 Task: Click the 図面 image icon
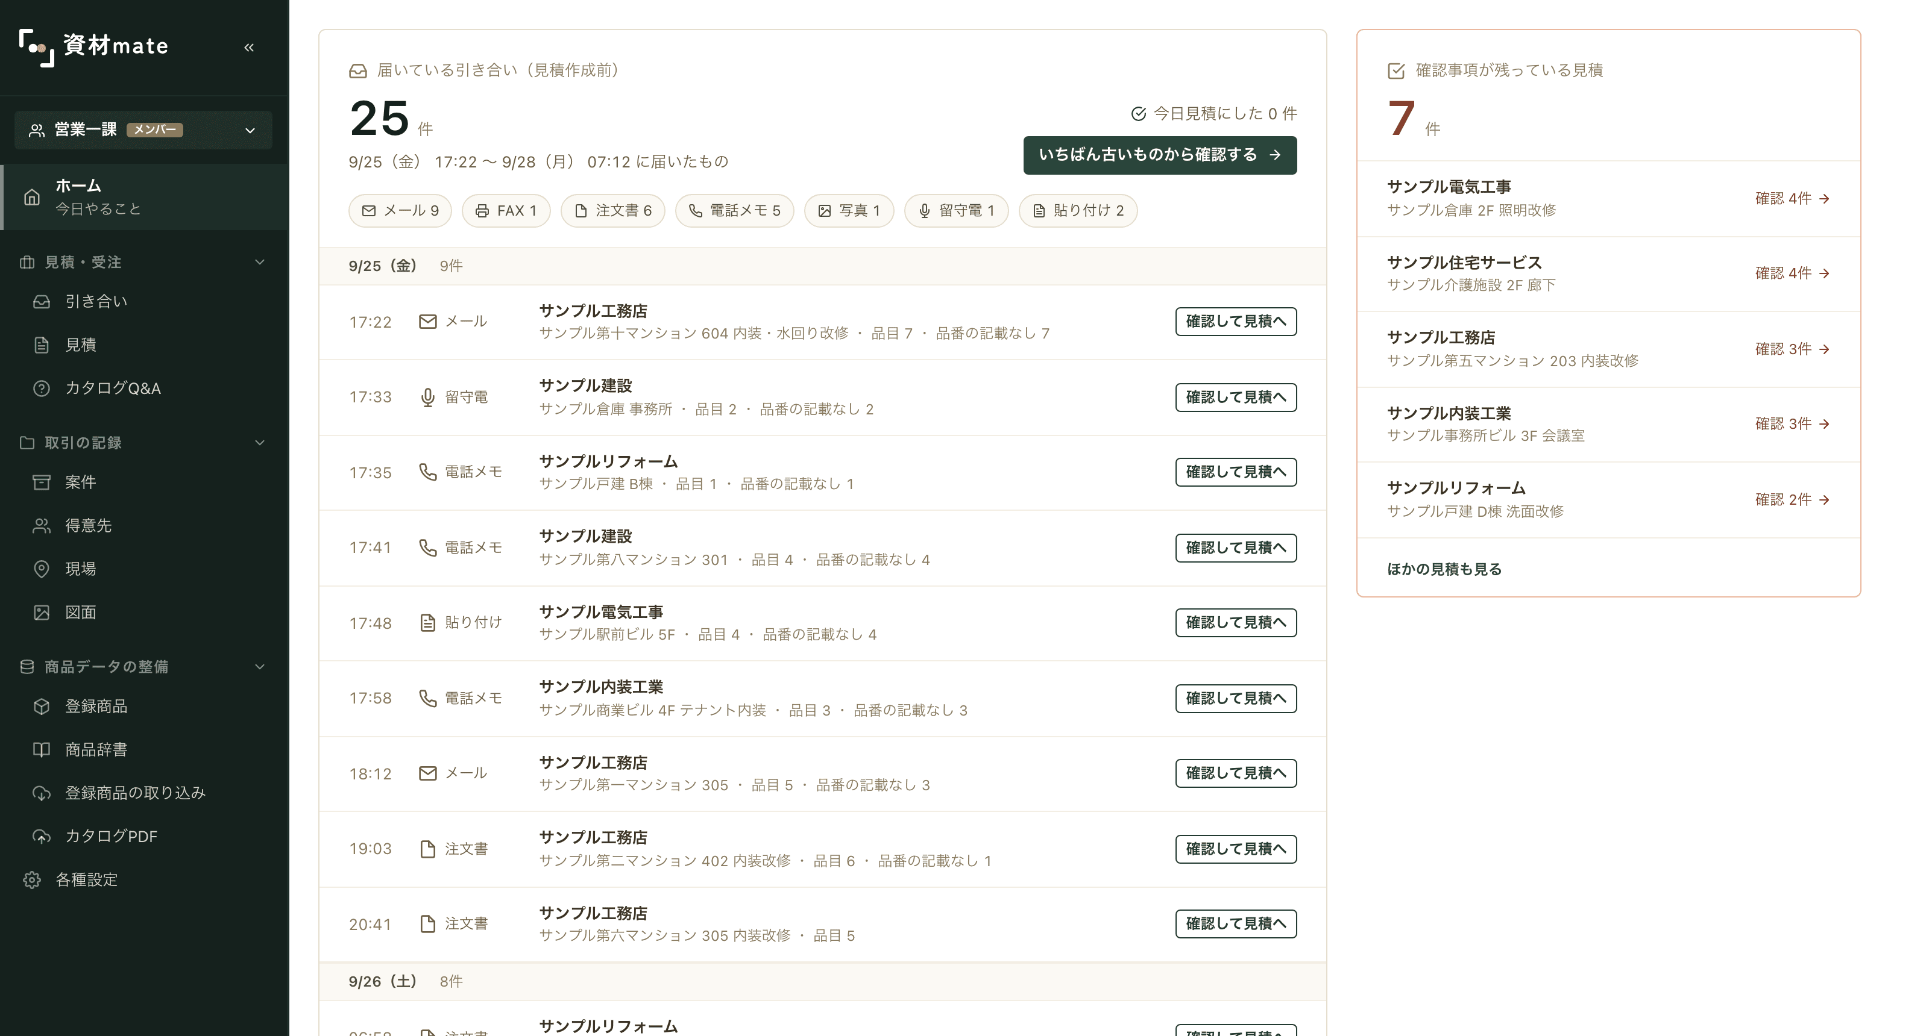tap(42, 613)
